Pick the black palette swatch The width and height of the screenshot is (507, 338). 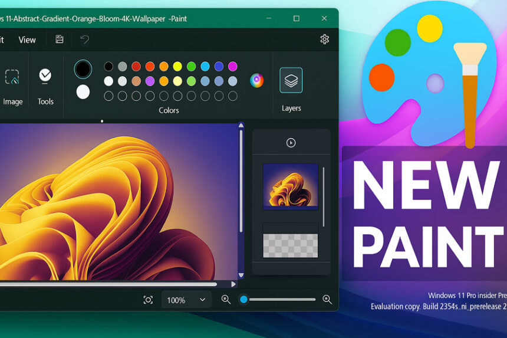point(108,66)
